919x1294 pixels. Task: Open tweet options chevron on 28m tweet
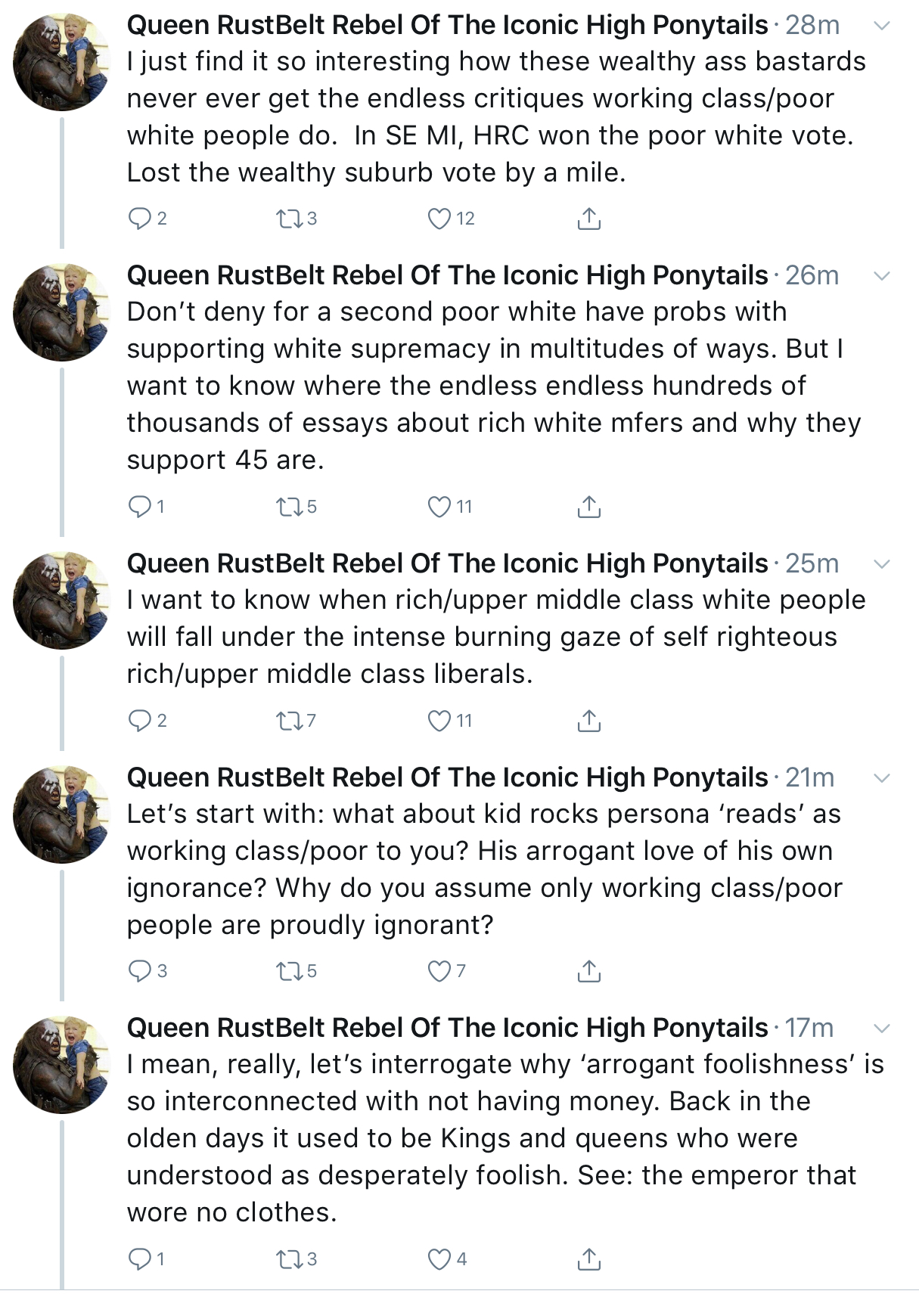click(882, 26)
